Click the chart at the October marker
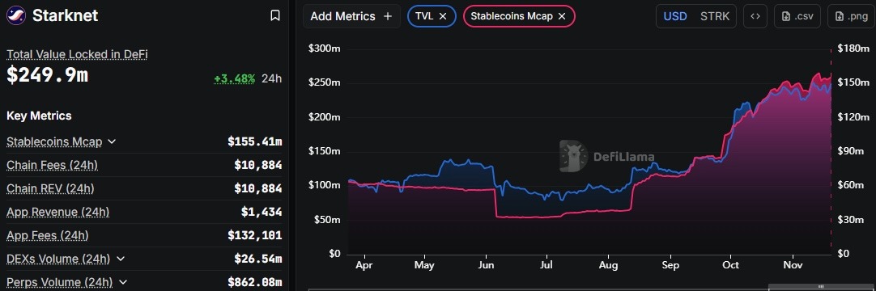 click(x=732, y=265)
